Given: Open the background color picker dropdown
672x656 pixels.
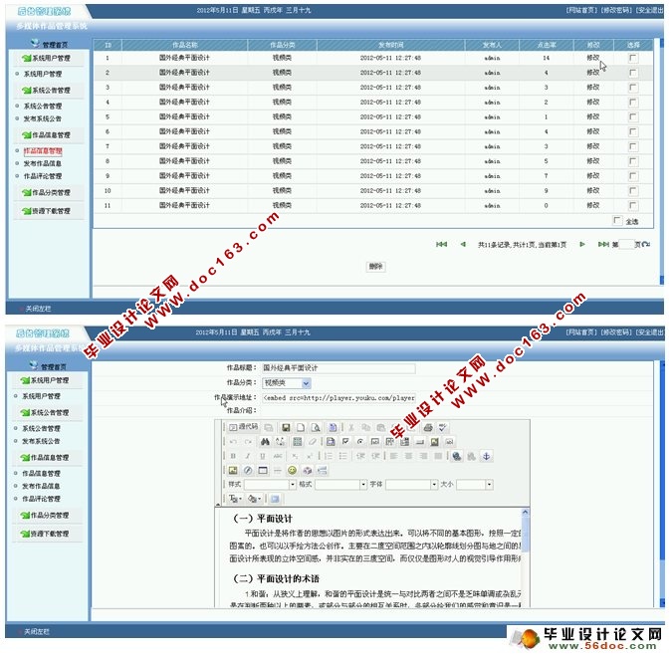Looking at the screenshot, I should (255, 499).
